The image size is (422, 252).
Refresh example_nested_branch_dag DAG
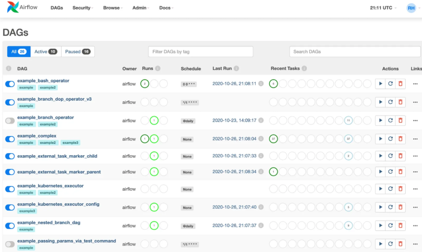[390, 225]
